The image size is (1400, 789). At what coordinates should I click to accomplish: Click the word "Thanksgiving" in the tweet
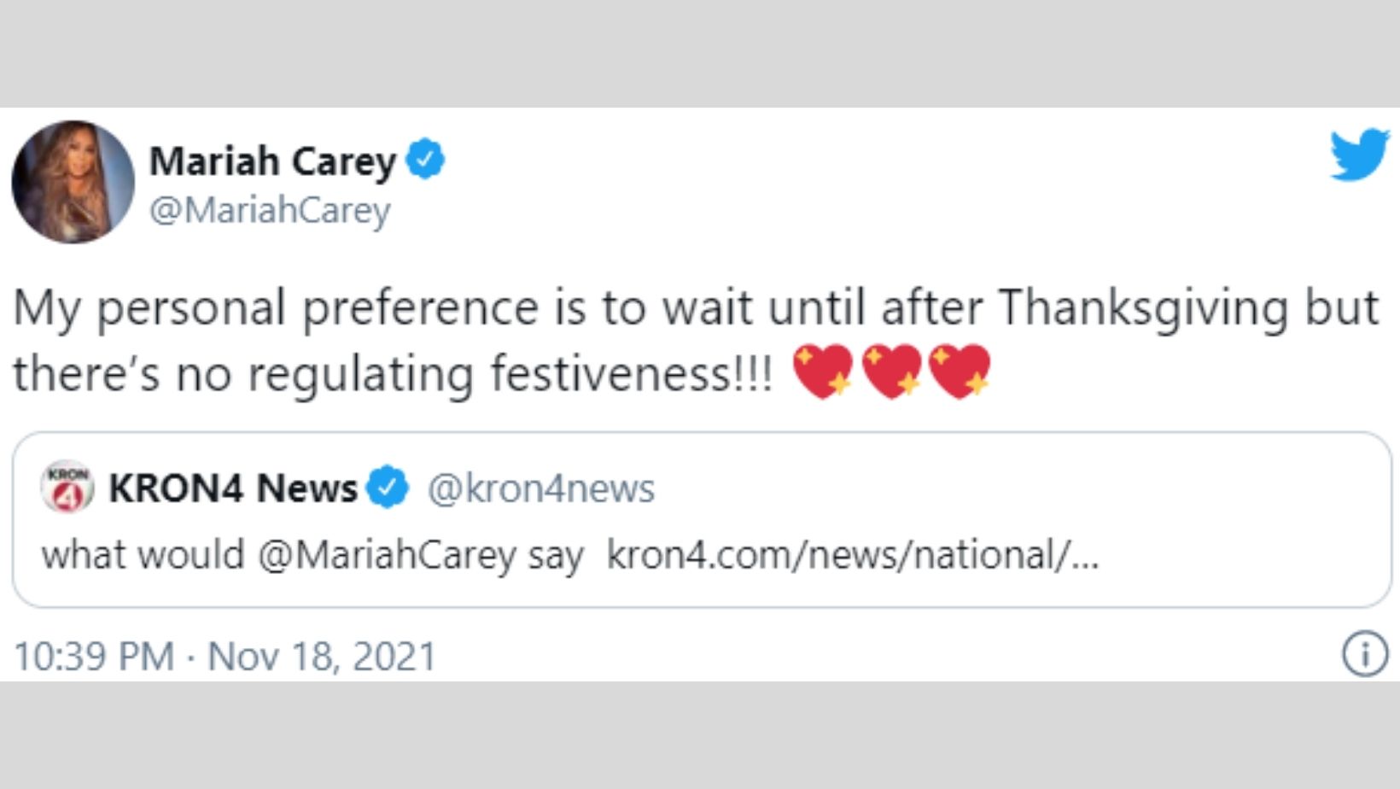point(1143,307)
